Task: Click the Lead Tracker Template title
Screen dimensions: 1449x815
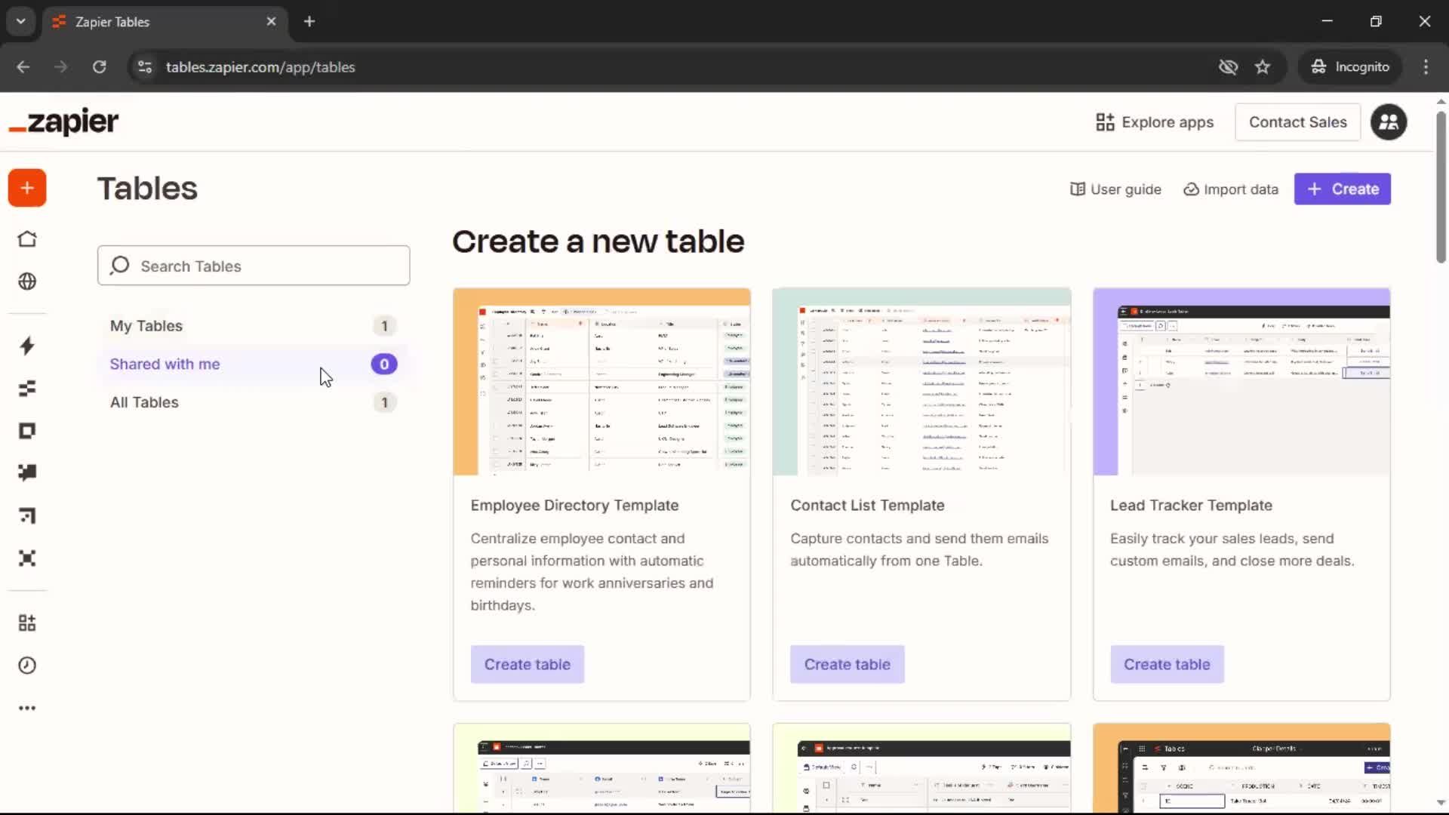Action: [1191, 506]
